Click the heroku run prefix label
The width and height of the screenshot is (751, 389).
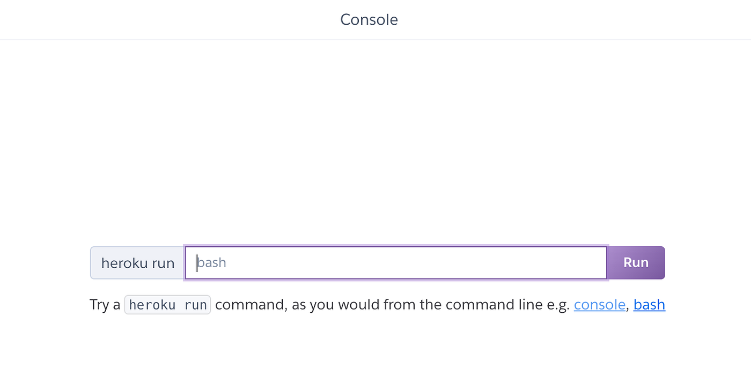[x=138, y=263]
